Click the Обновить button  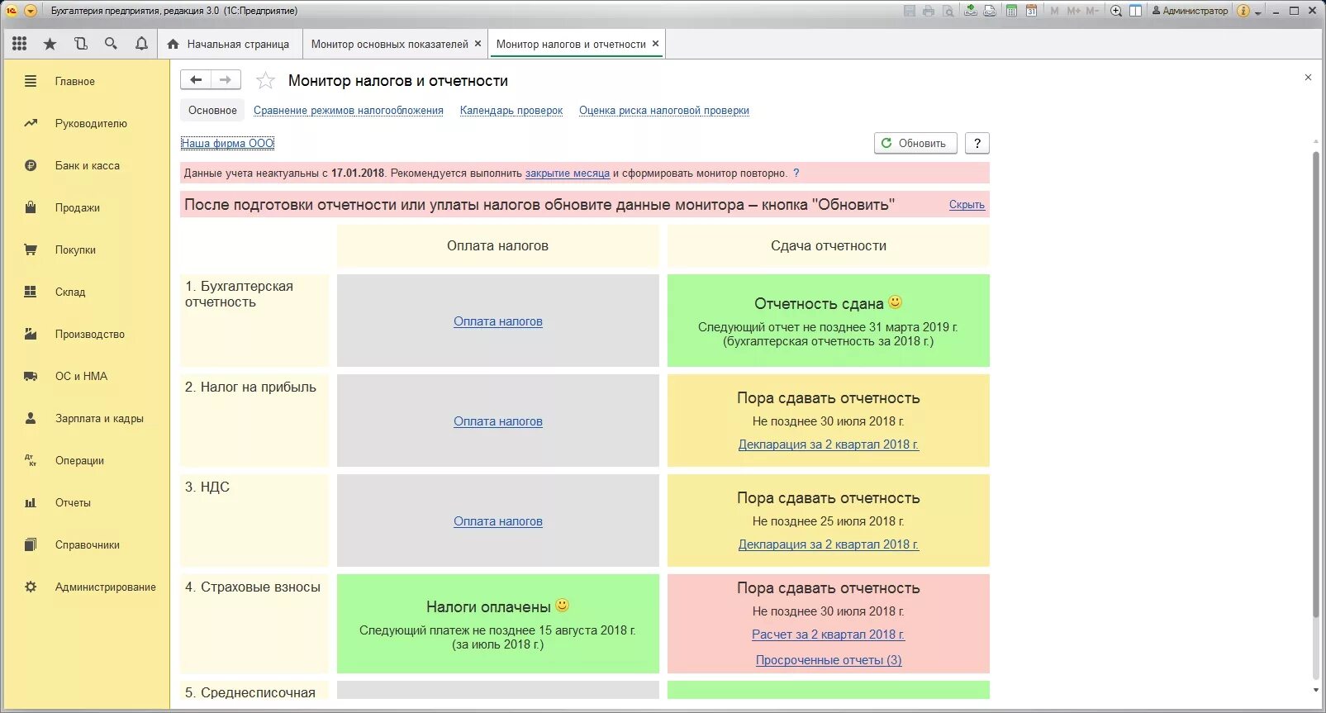click(915, 143)
